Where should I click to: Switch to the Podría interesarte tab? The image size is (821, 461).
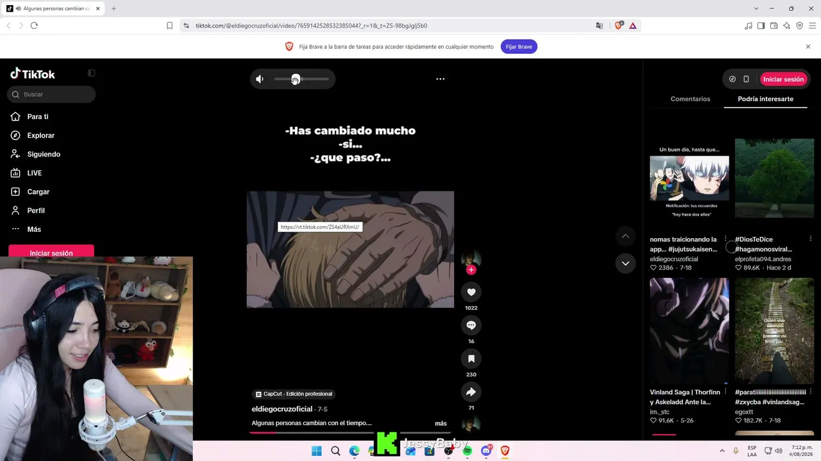click(766, 99)
